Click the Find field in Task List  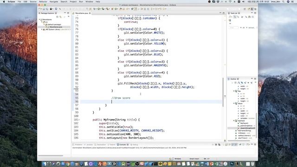[x=234, y=28]
